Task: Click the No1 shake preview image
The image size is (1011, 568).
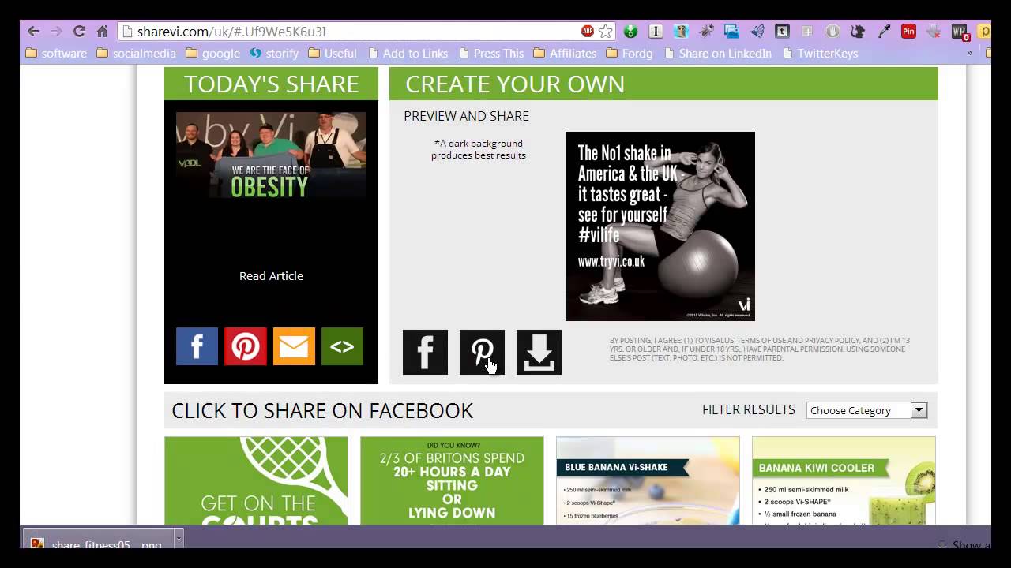Action: click(660, 226)
